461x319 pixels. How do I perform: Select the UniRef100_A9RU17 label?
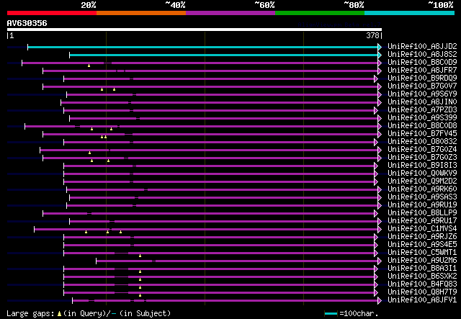coord(422,221)
